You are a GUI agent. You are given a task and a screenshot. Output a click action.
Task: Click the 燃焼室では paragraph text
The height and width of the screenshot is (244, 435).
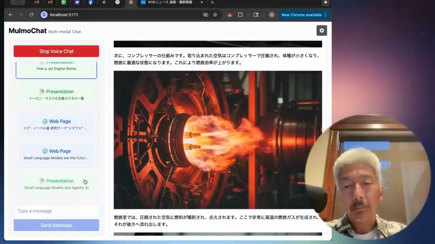coord(216,221)
